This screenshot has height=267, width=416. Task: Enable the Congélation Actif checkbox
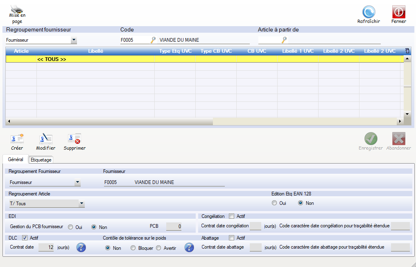coord(232,216)
